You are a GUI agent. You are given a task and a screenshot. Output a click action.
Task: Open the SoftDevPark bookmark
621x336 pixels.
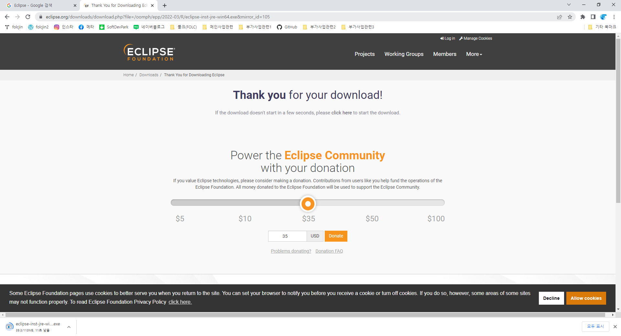tap(114, 27)
